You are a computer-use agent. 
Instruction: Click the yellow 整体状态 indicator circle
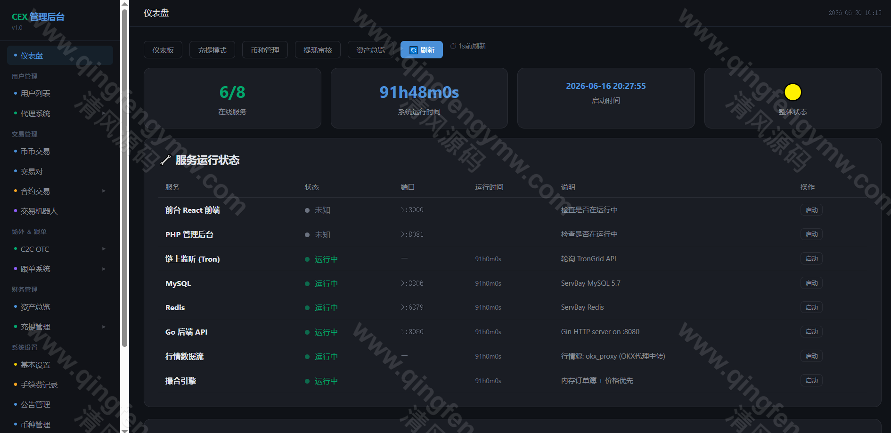point(793,92)
